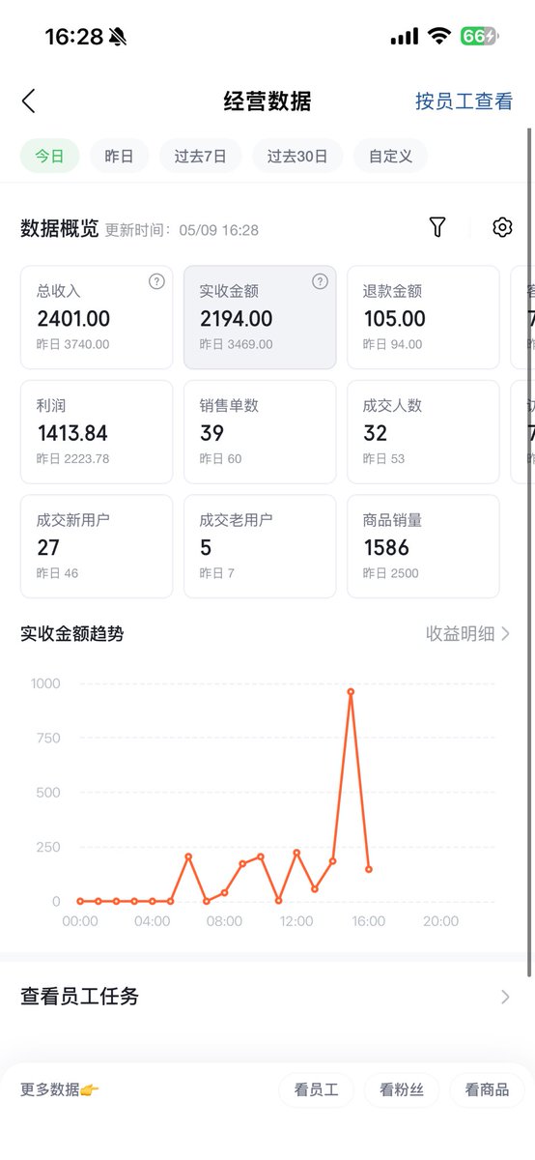The image size is (535, 1160).
Task: Tap chevron on 查看员工任务 row
Action: (505, 997)
